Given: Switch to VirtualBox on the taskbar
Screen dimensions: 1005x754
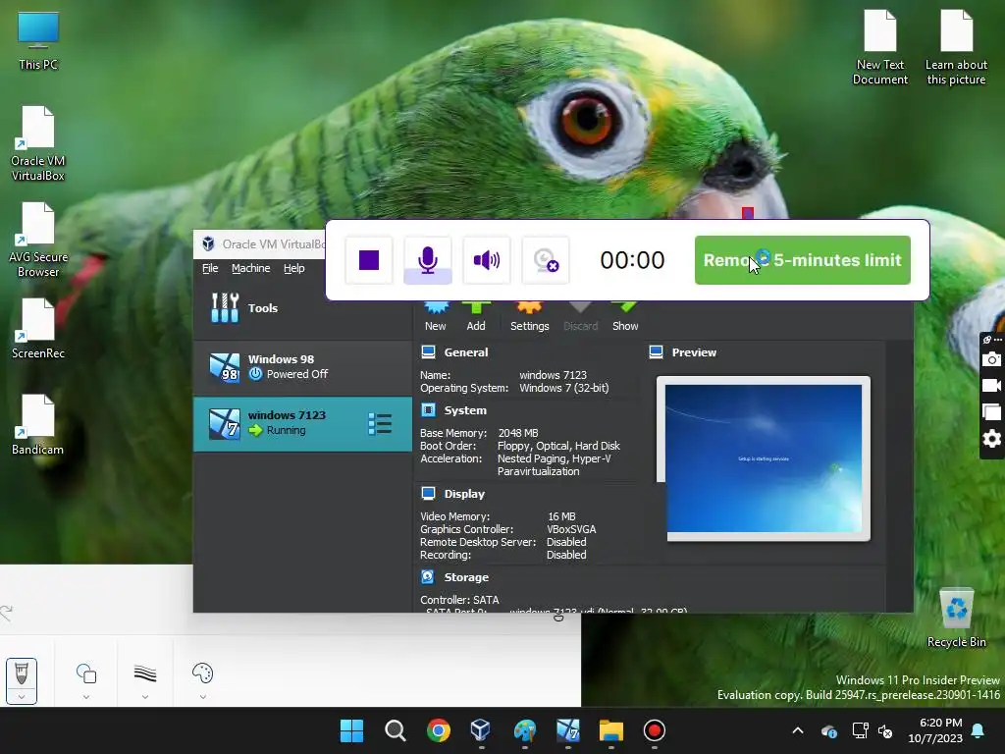Looking at the screenshot, I should 481,730.
